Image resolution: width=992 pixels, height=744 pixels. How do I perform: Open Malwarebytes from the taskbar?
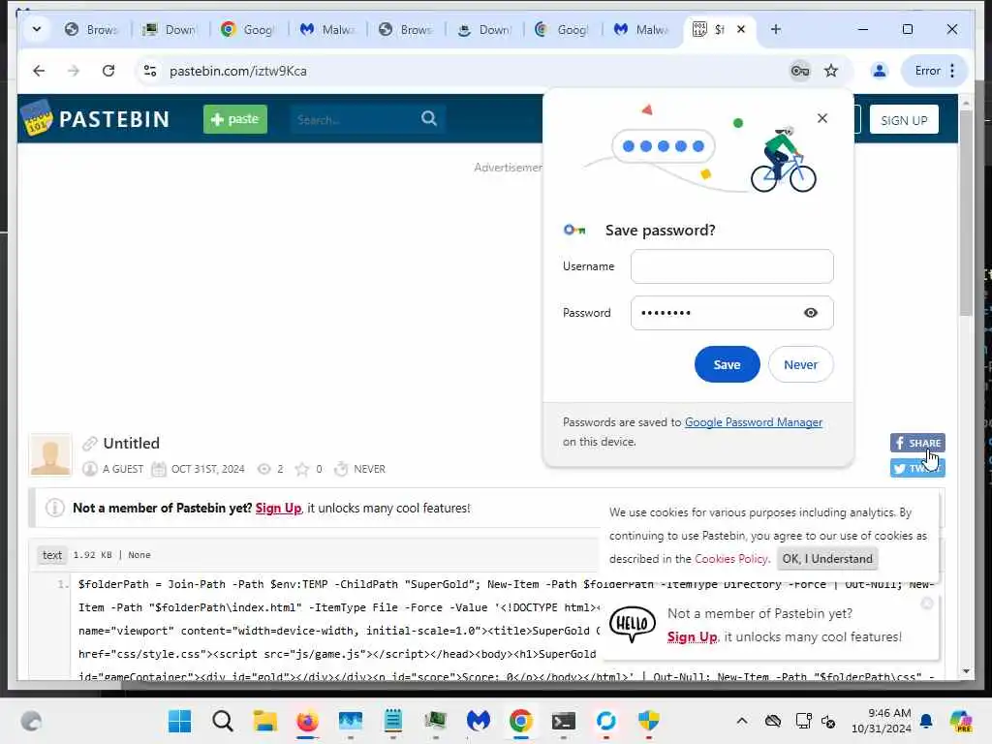pyautogui.click(x=479, y=721)
